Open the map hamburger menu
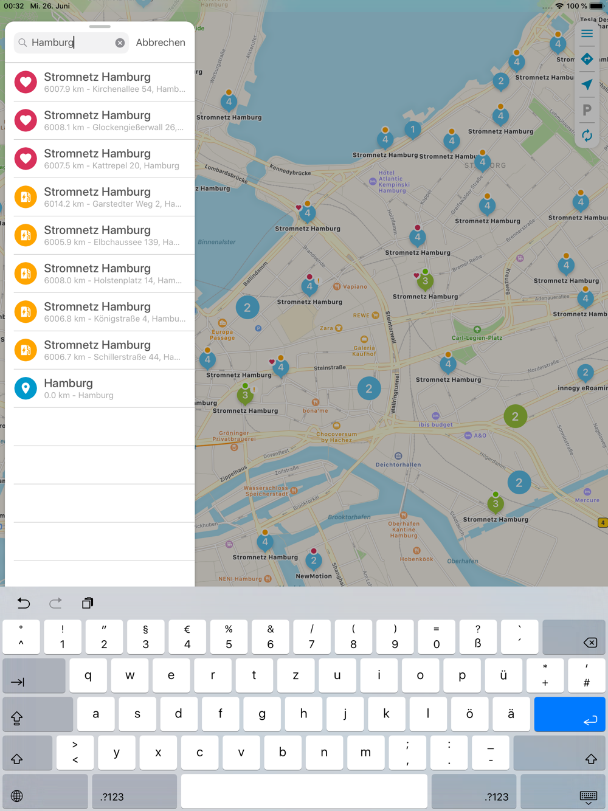Image resolution: width=608 pixels, height=811 pixels. click(587, 33)
